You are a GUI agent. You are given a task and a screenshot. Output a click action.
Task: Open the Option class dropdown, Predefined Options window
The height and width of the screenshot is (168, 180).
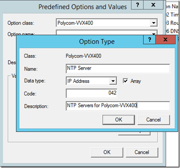154,23
